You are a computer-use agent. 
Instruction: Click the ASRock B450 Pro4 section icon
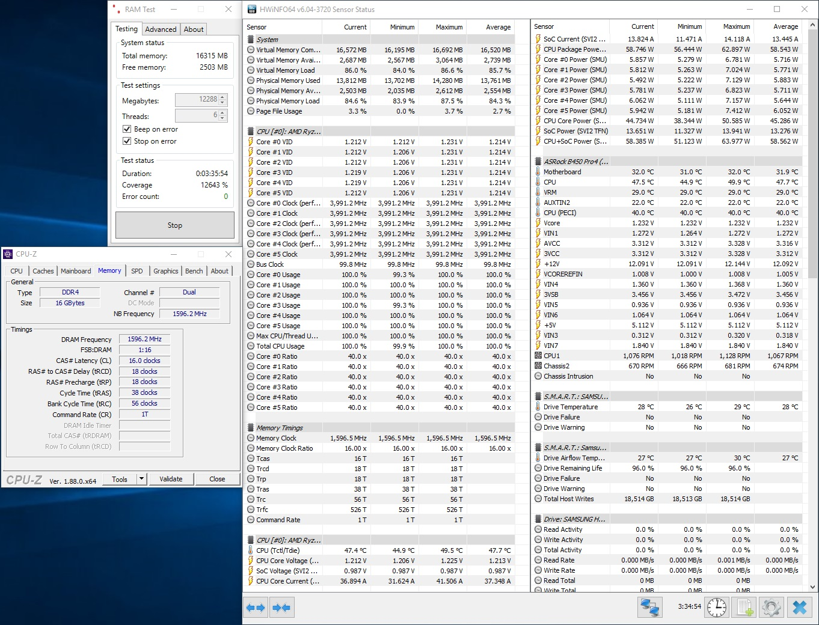pyautogui.click(x=538, y=162)
